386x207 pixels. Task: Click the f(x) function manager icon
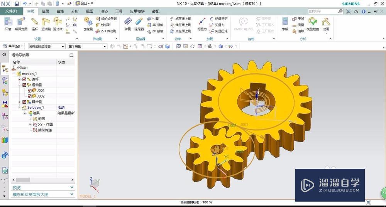tap(75, 25)
